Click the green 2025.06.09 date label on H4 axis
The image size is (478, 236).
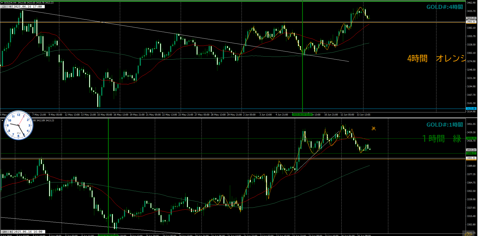302,115
